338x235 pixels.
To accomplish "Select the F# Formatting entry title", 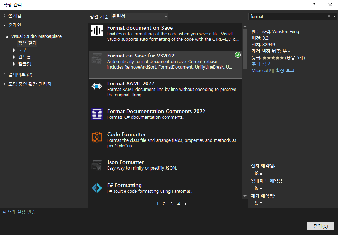I will [x=125, y=185].
